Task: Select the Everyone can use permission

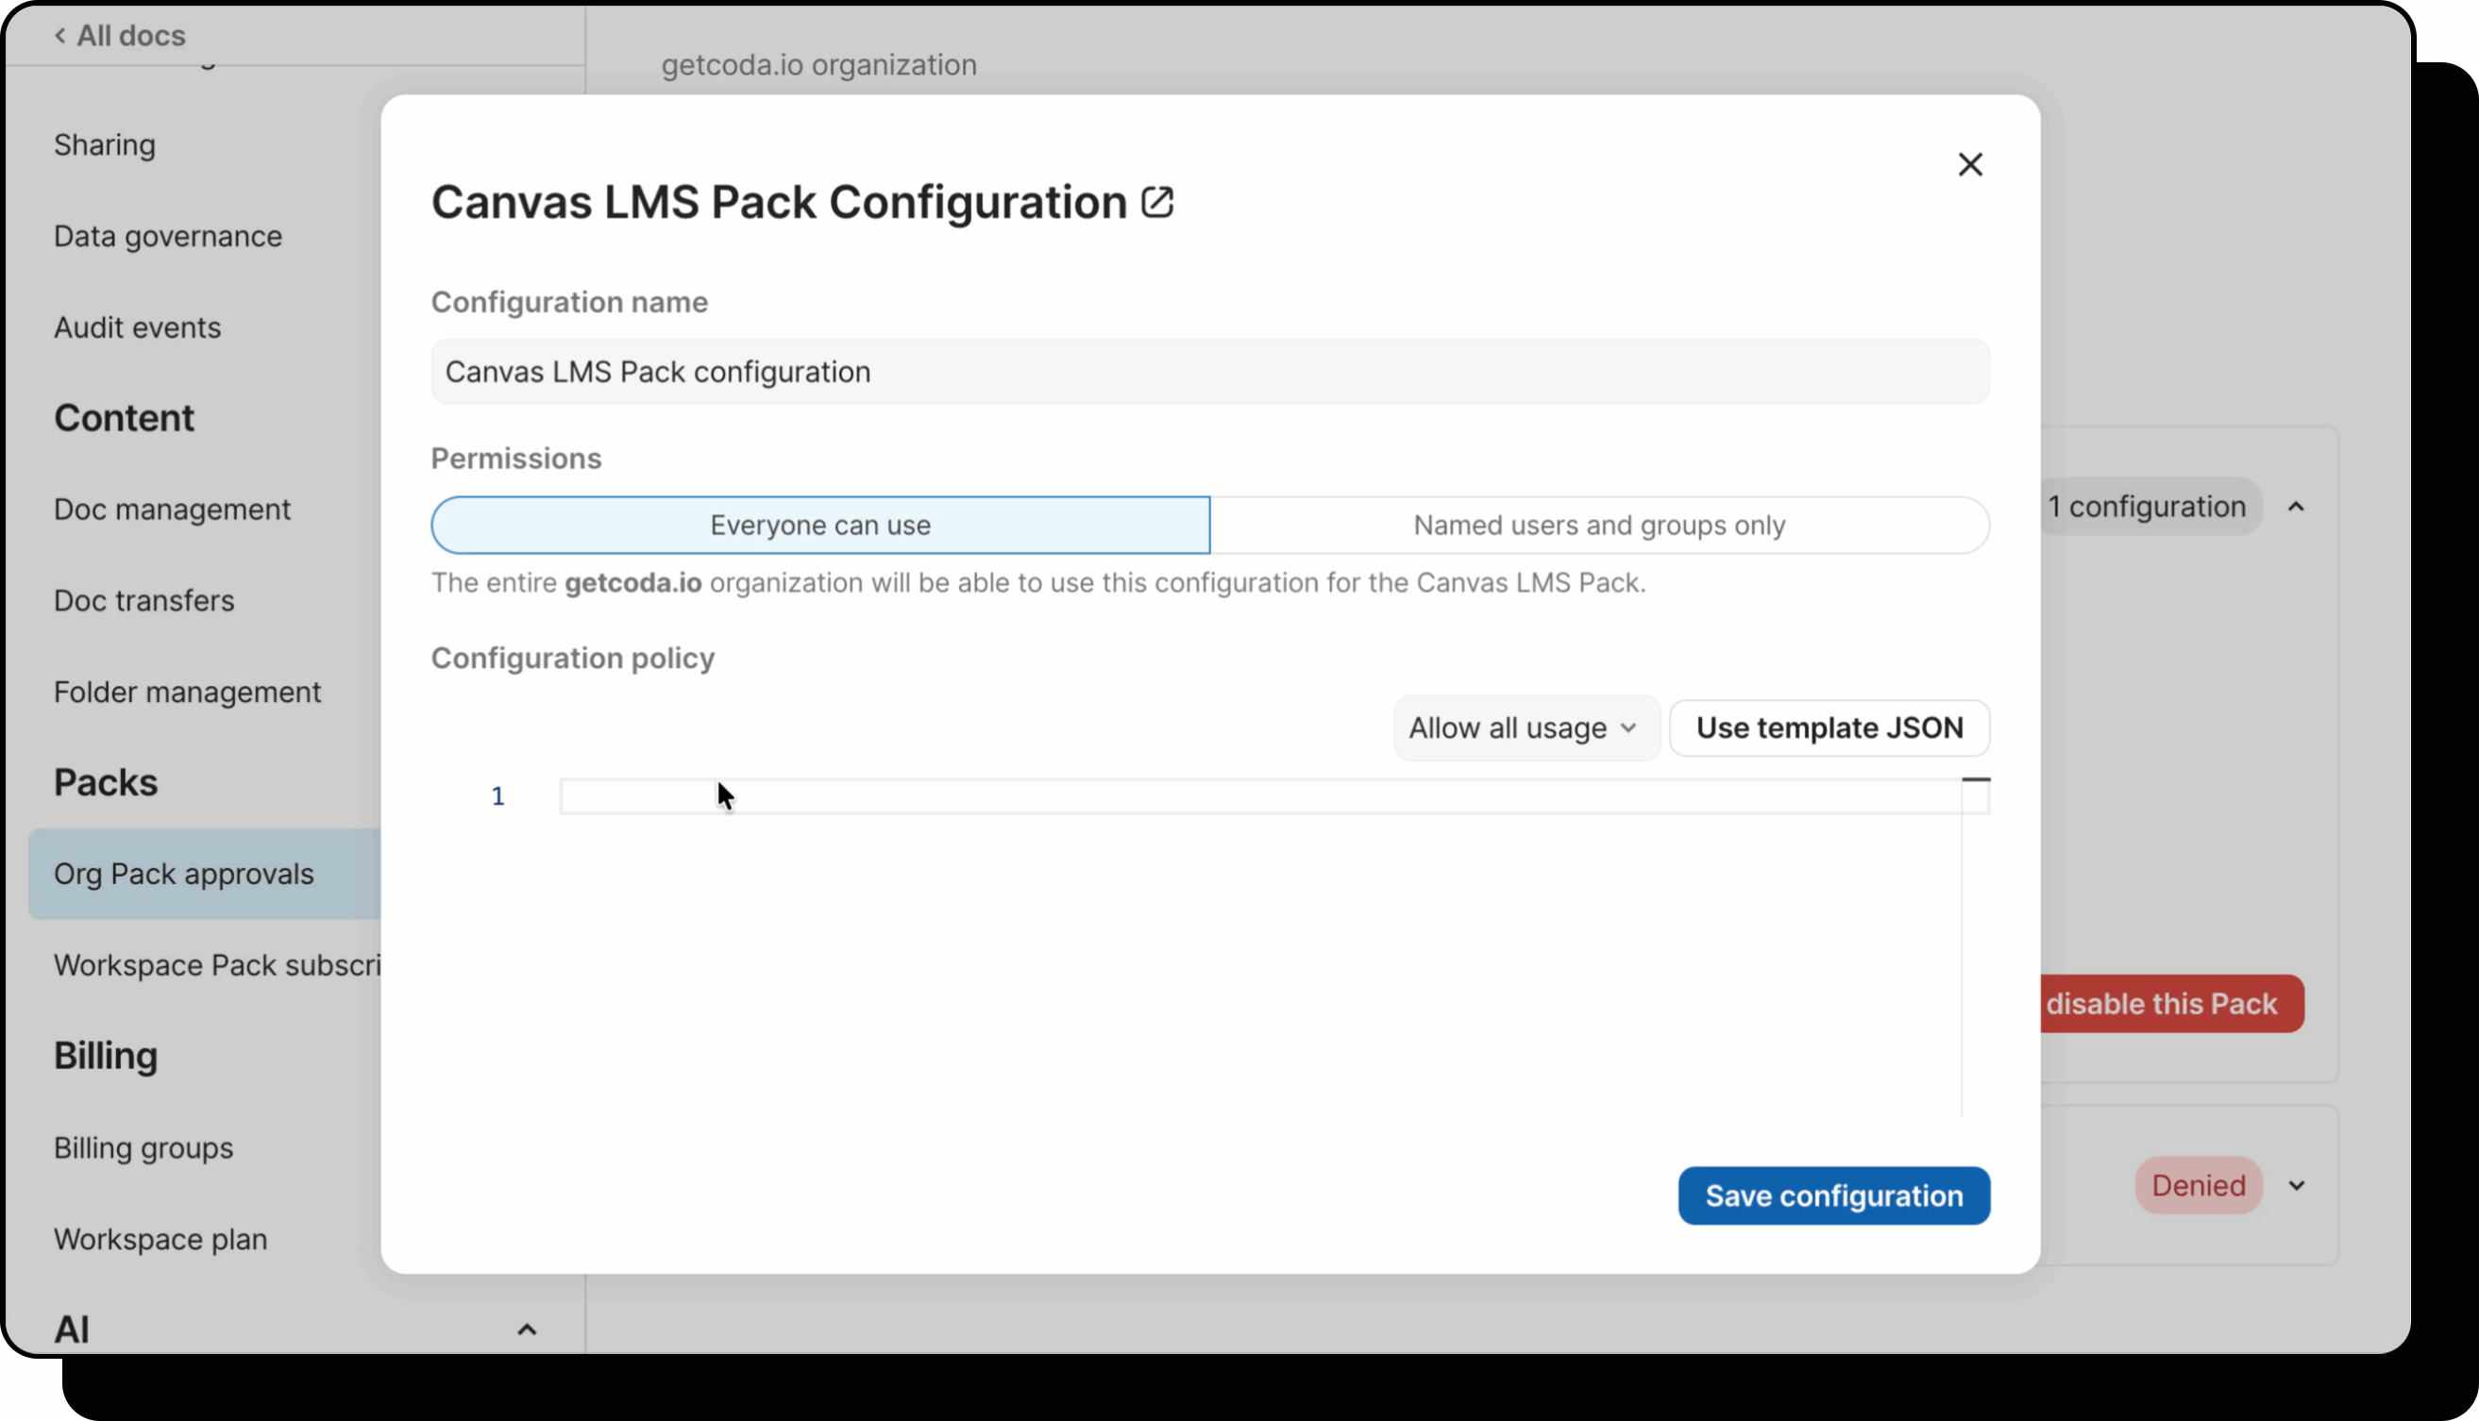Action: point(820,525)
